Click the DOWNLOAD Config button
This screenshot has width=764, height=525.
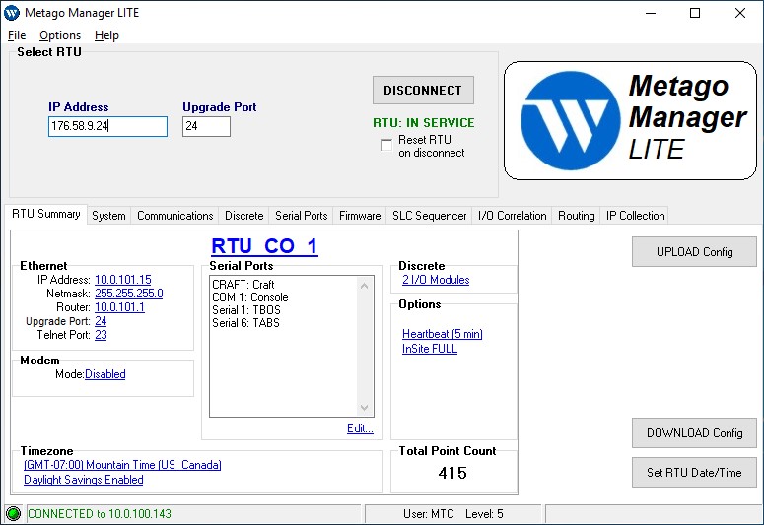tap(694, 433)
